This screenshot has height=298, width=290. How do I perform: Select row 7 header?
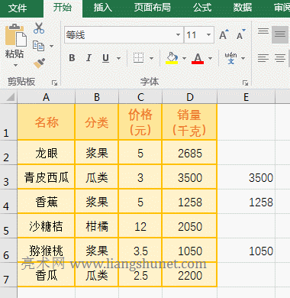8,274
